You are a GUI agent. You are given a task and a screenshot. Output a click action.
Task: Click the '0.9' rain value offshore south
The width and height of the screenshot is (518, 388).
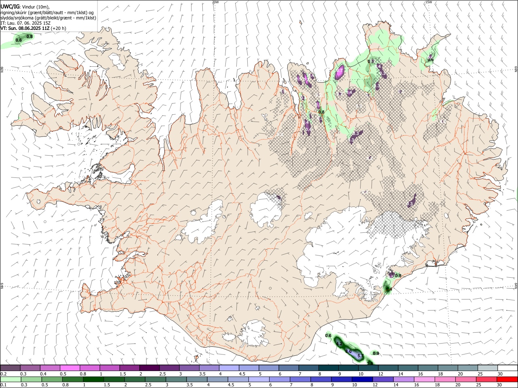coord(376,354)
